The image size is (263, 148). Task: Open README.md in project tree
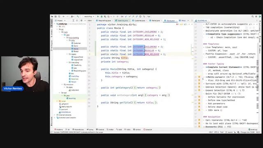65,112
